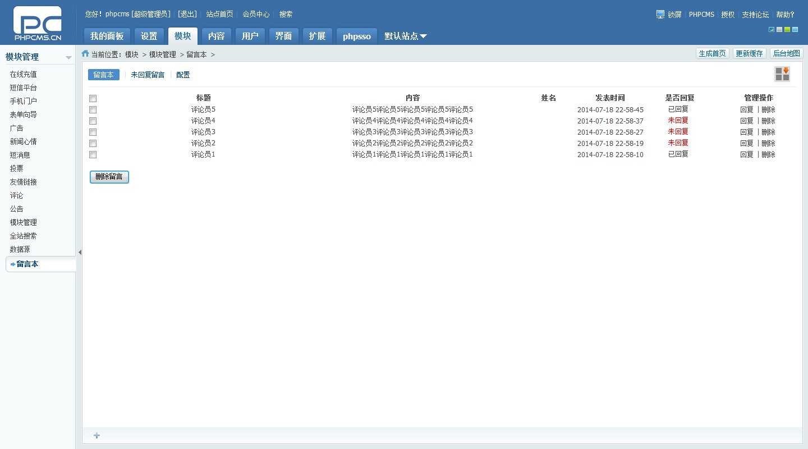This screenshot has height=449, width=808.
Task: Switch to the 内容 tab
Action: tap(217, 36)
